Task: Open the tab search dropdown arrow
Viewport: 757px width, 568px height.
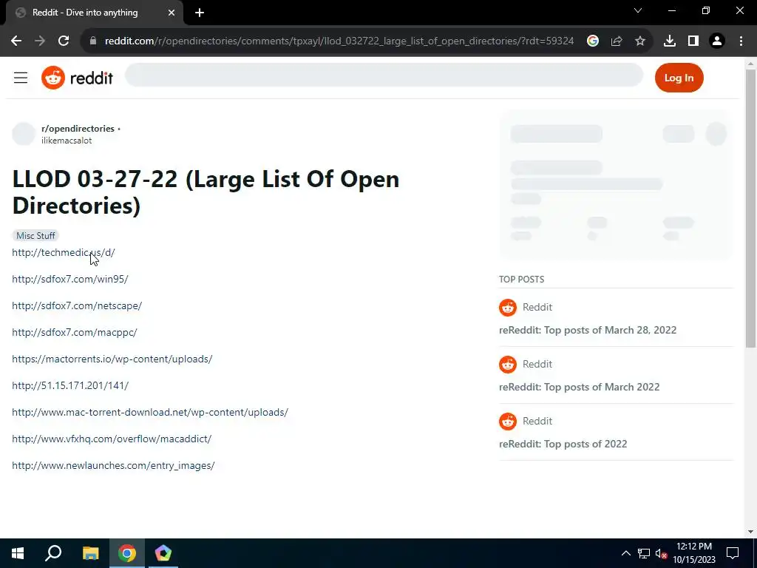Action: [638, 10]
